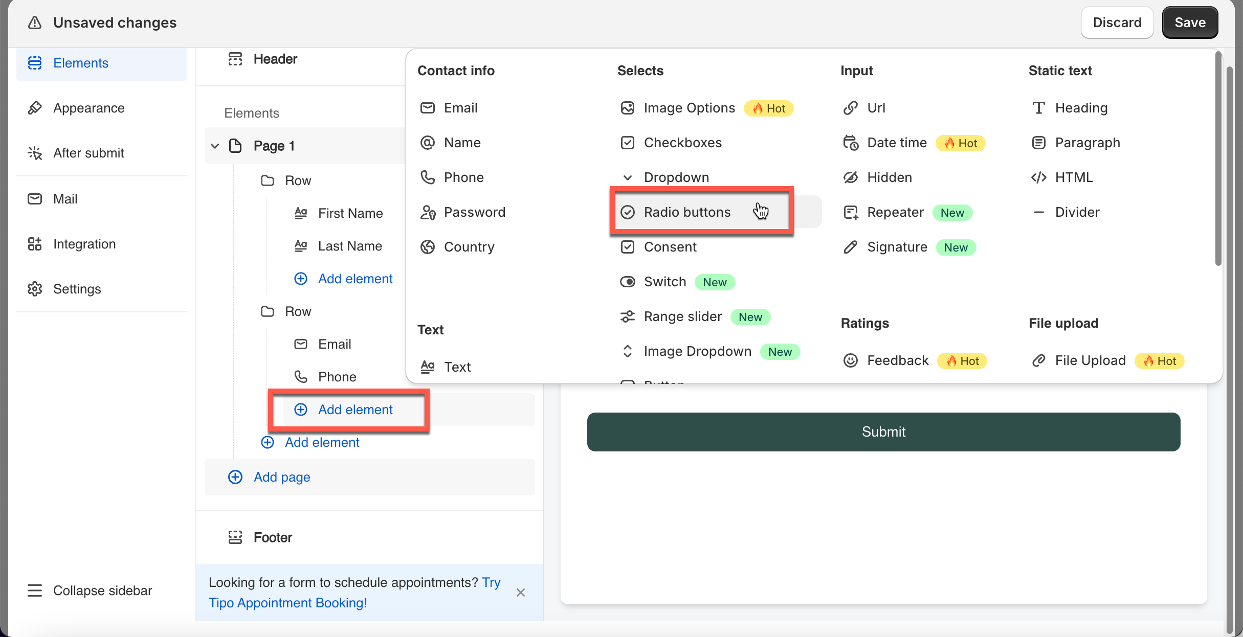Add a Checkboxes element

[x=682, y=143]
